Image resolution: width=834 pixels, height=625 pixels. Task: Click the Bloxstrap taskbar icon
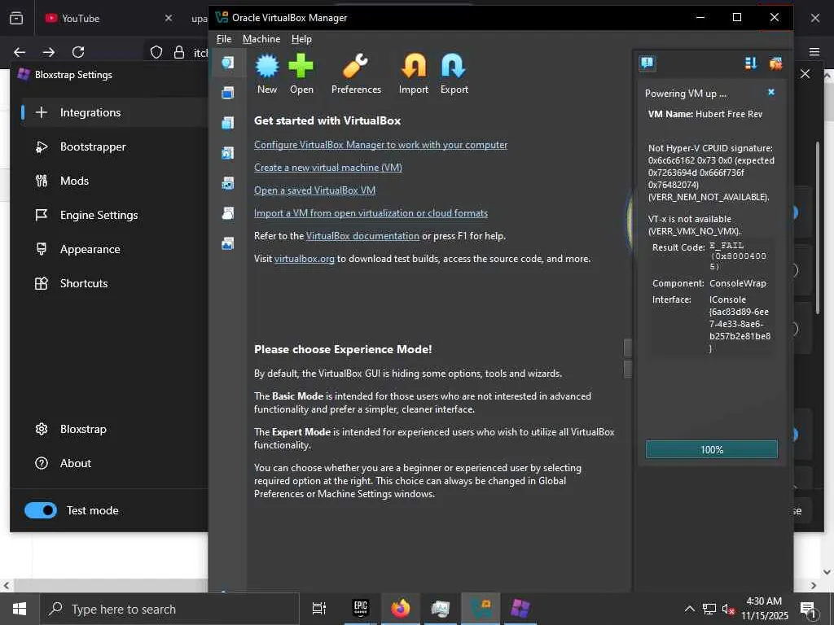520,609
